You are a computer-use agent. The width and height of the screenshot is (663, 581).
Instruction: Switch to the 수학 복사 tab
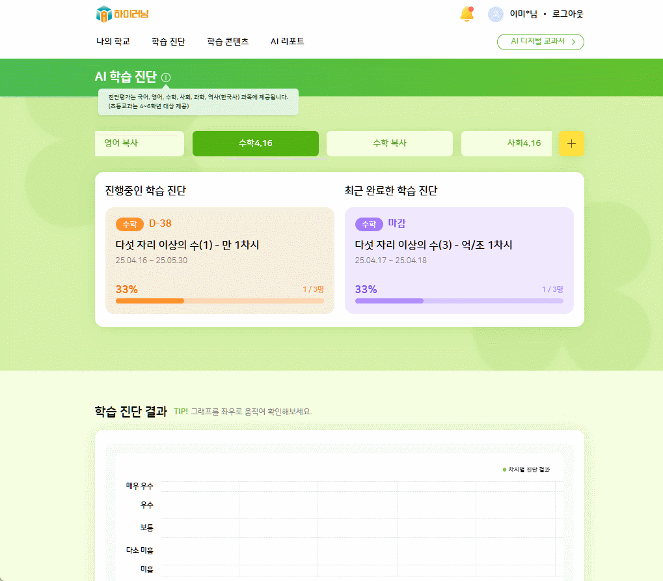tap(389, 144)
